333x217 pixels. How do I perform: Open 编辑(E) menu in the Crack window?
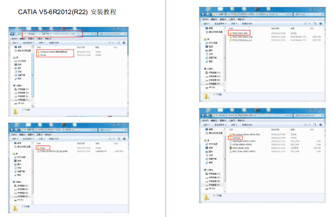point(214,20)
